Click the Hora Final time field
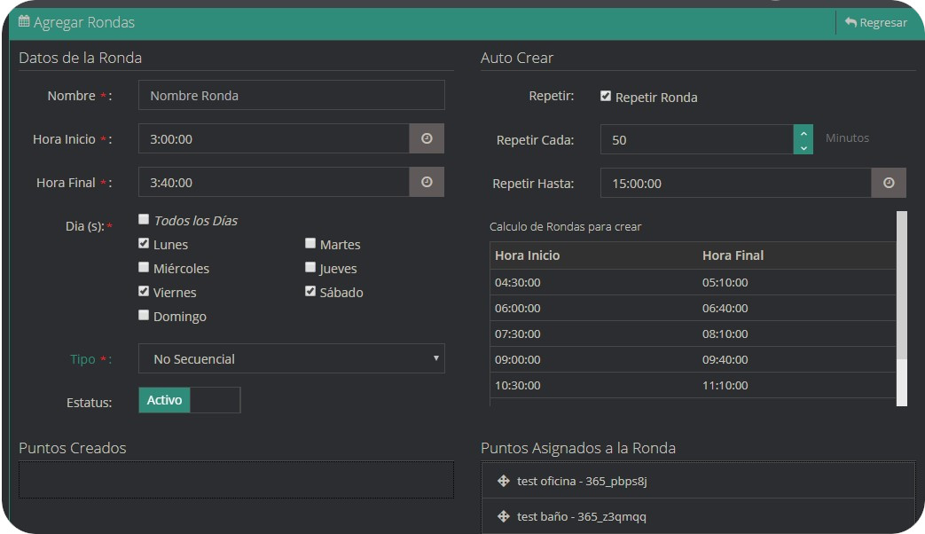925x534 pixels. [273, 182]
